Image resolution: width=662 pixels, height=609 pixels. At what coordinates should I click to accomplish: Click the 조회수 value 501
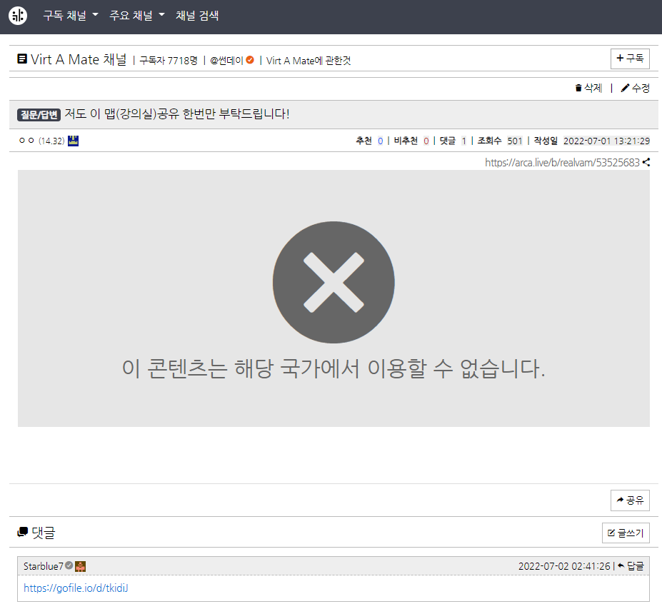515,141
